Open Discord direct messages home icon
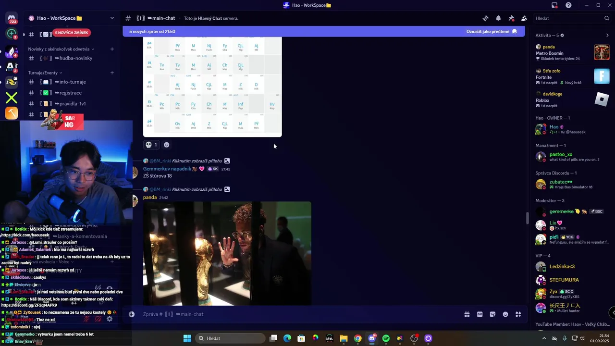 point(12,18)
